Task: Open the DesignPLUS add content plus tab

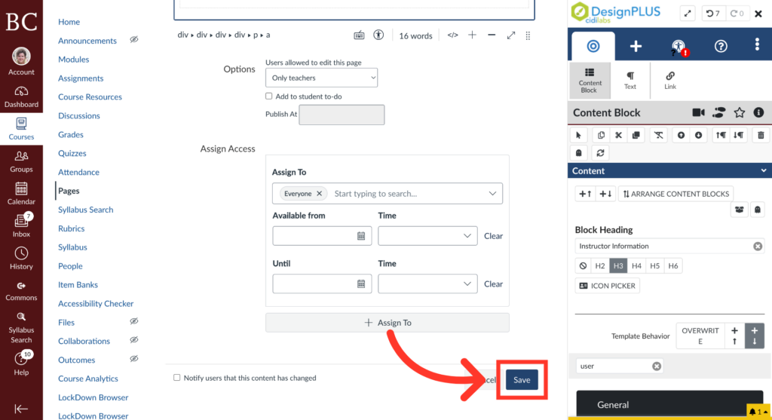Action: pyautogui.click(x=636, y=46)
